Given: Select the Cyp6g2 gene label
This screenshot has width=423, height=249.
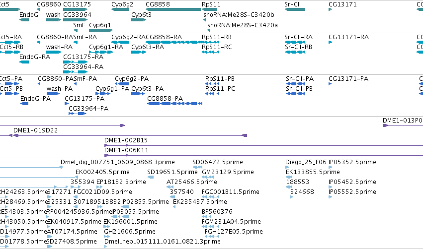Looking at the screenshot, I should (122, 4).
